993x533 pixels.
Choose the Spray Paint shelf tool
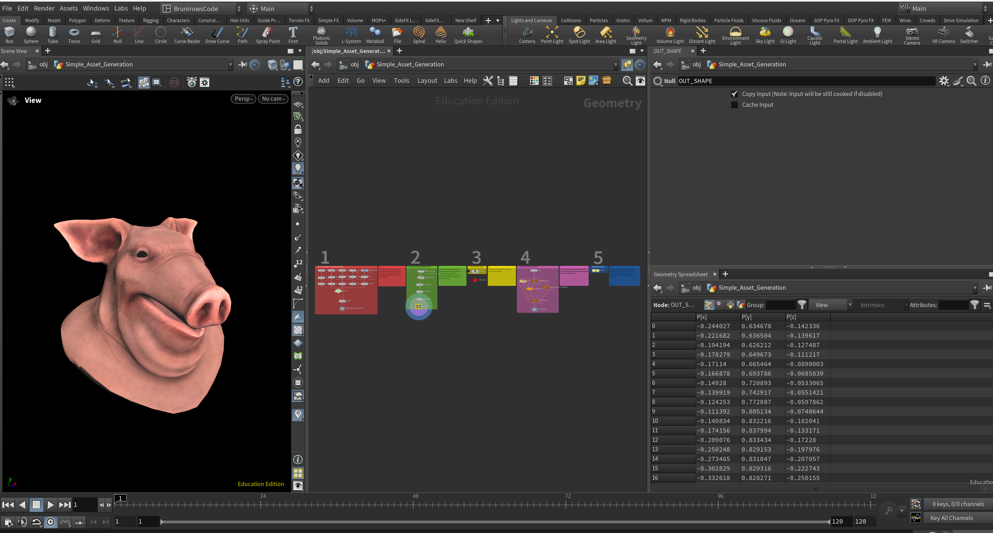pos(268,35)
